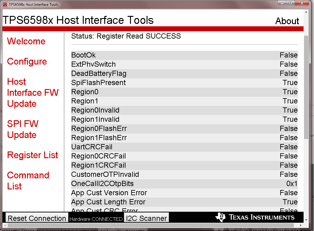Launch the I2C Scanner

146,218
